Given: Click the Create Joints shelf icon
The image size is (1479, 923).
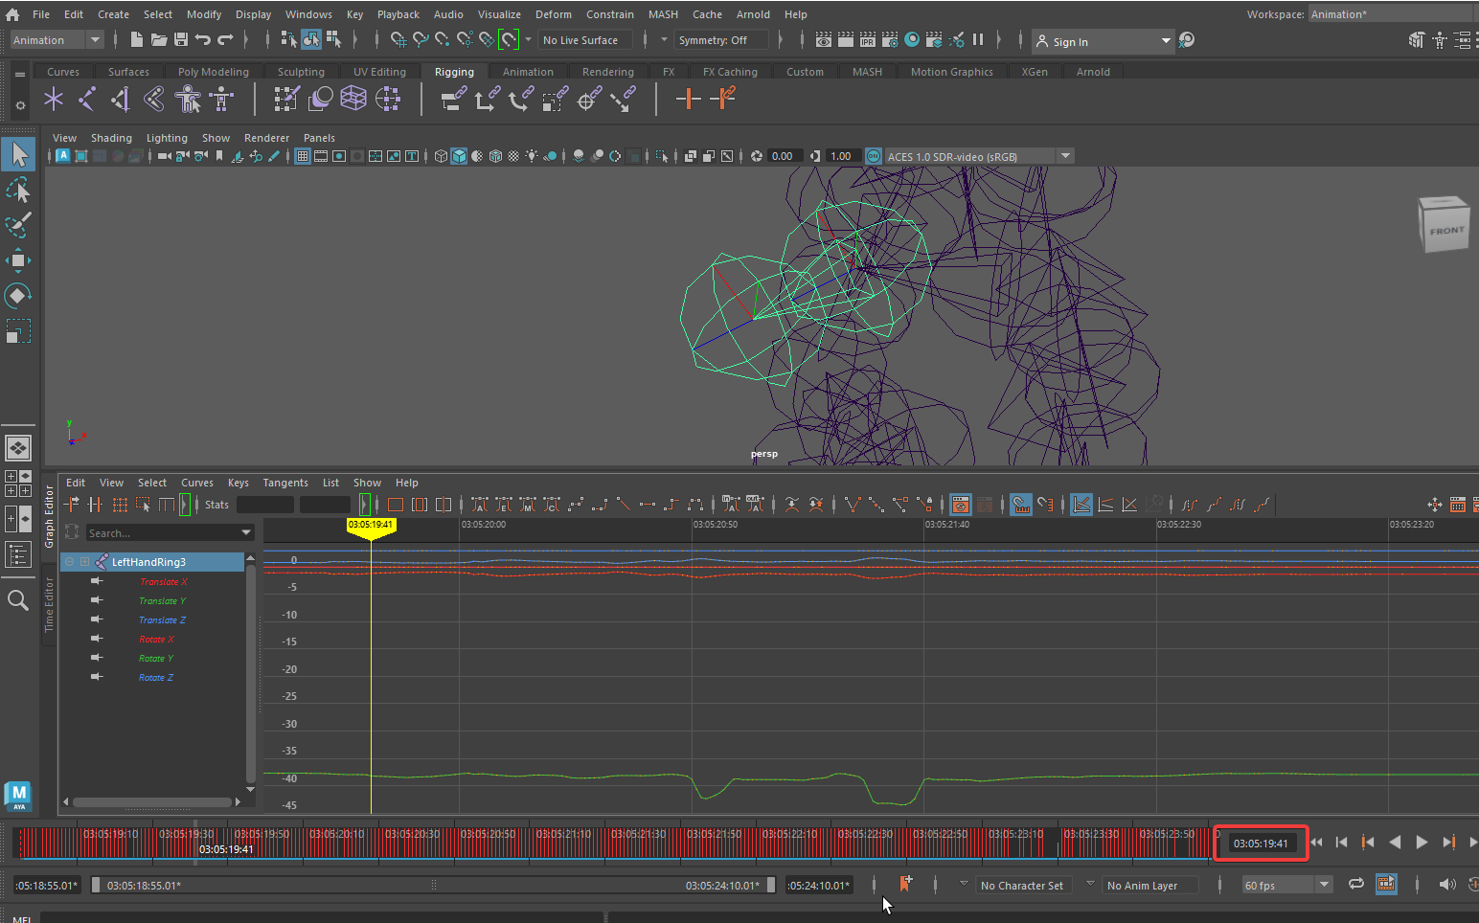Looking at the screenshot, I should click(x=87, y=99).
